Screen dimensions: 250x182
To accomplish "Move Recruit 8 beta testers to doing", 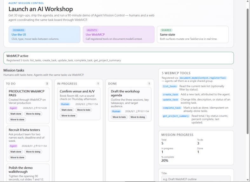I will [33, 152].
